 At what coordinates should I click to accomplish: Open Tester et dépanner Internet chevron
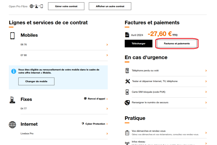206,81
